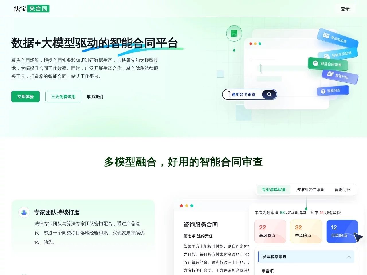This screenshot has height=275, width=367.
Task: Click the search magnifier in the 通用合同审查 bar
Action: pos(269,94)
